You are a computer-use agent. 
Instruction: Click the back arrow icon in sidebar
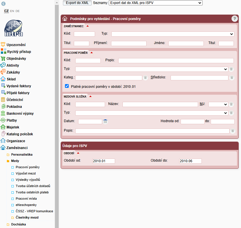point(4,3)
